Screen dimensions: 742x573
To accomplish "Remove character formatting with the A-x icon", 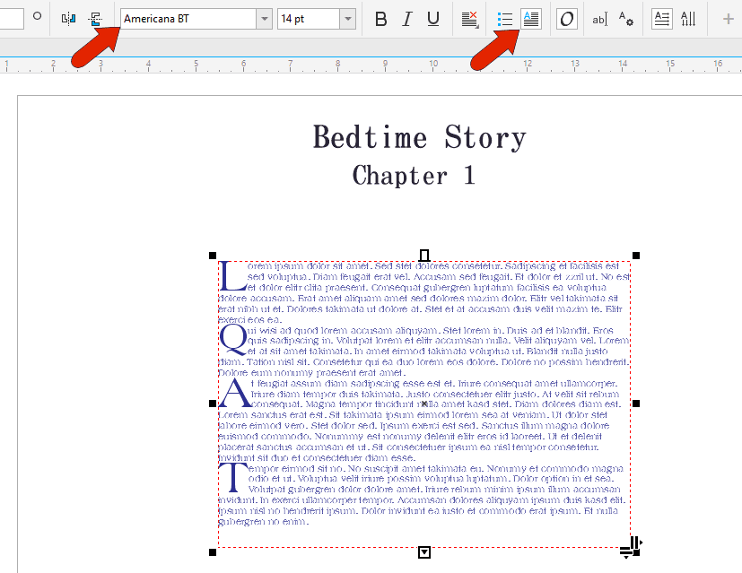I will [x=469, y=19].
